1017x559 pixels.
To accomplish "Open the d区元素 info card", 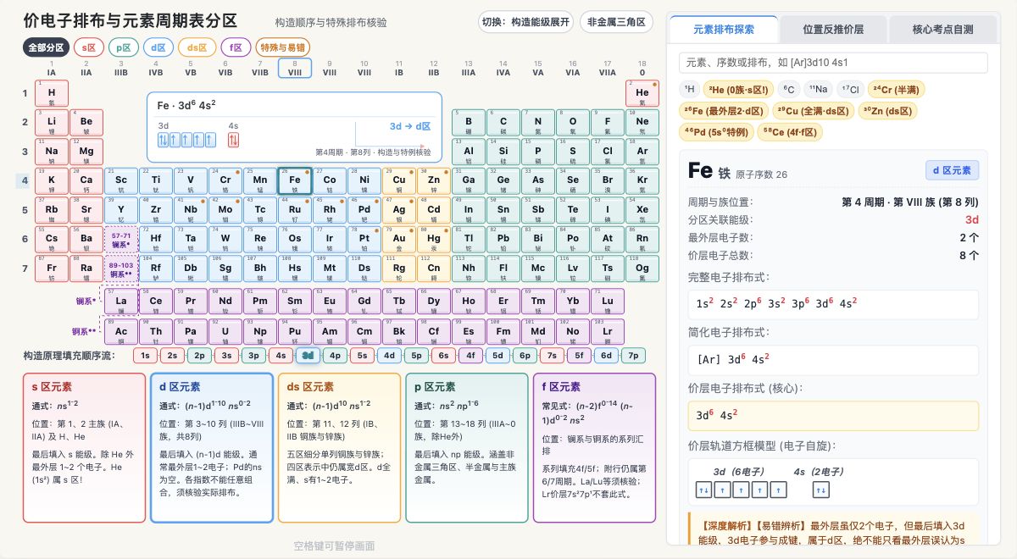I will [x=211, y=448].
